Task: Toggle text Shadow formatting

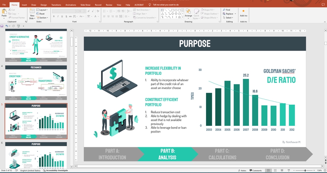Action: pos(66,16)
